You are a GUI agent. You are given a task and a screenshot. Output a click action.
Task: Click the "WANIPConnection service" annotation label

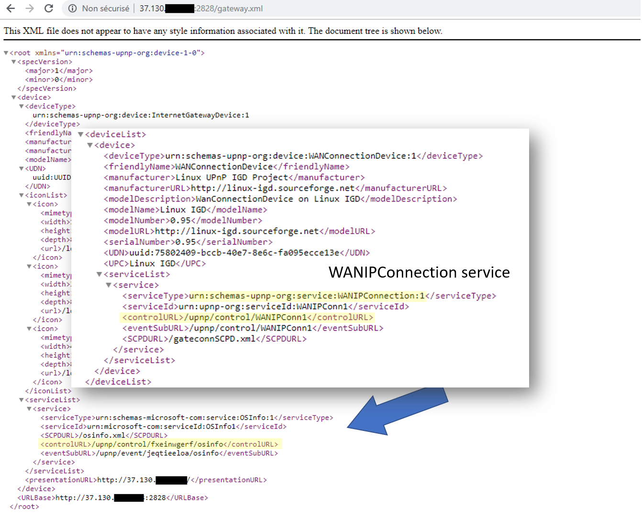point(419,272)
